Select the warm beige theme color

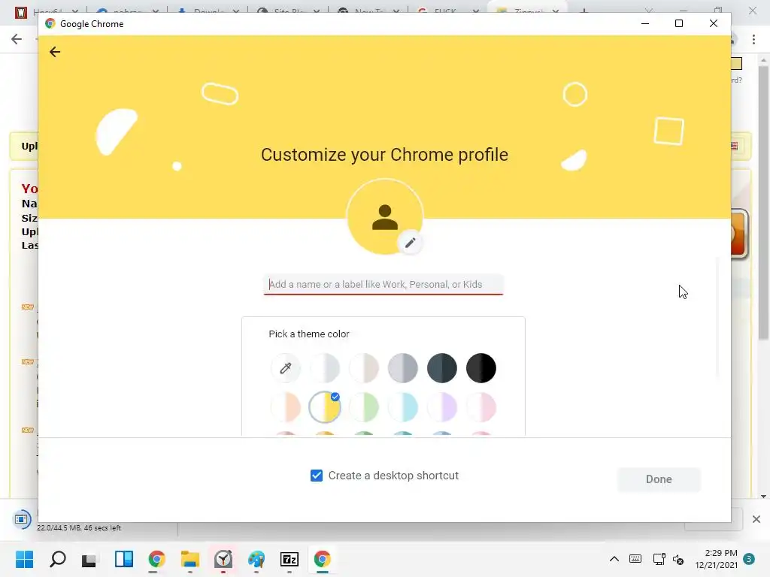pos(364,368)
